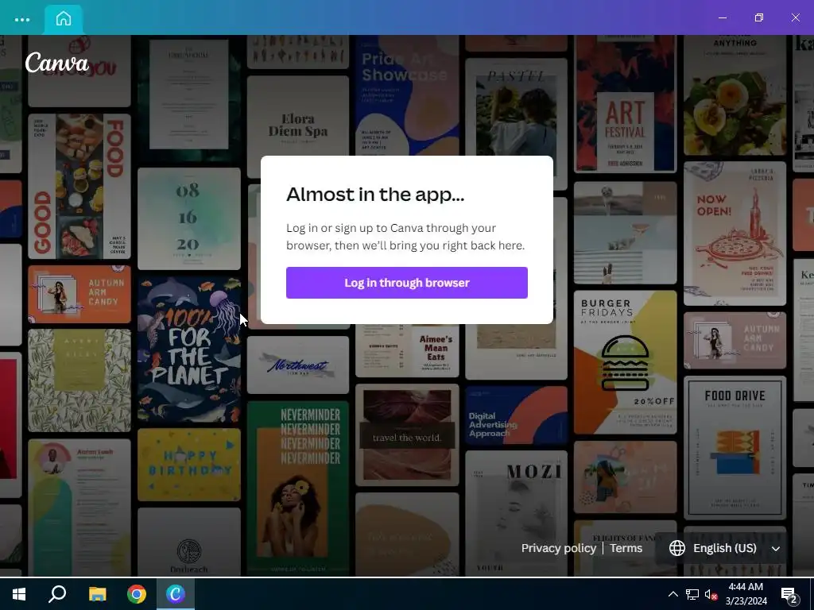Viewport: 814px width, 610px height.
Task: Click the Pride Art Showcase poster
Action: [x=407, y=95]
